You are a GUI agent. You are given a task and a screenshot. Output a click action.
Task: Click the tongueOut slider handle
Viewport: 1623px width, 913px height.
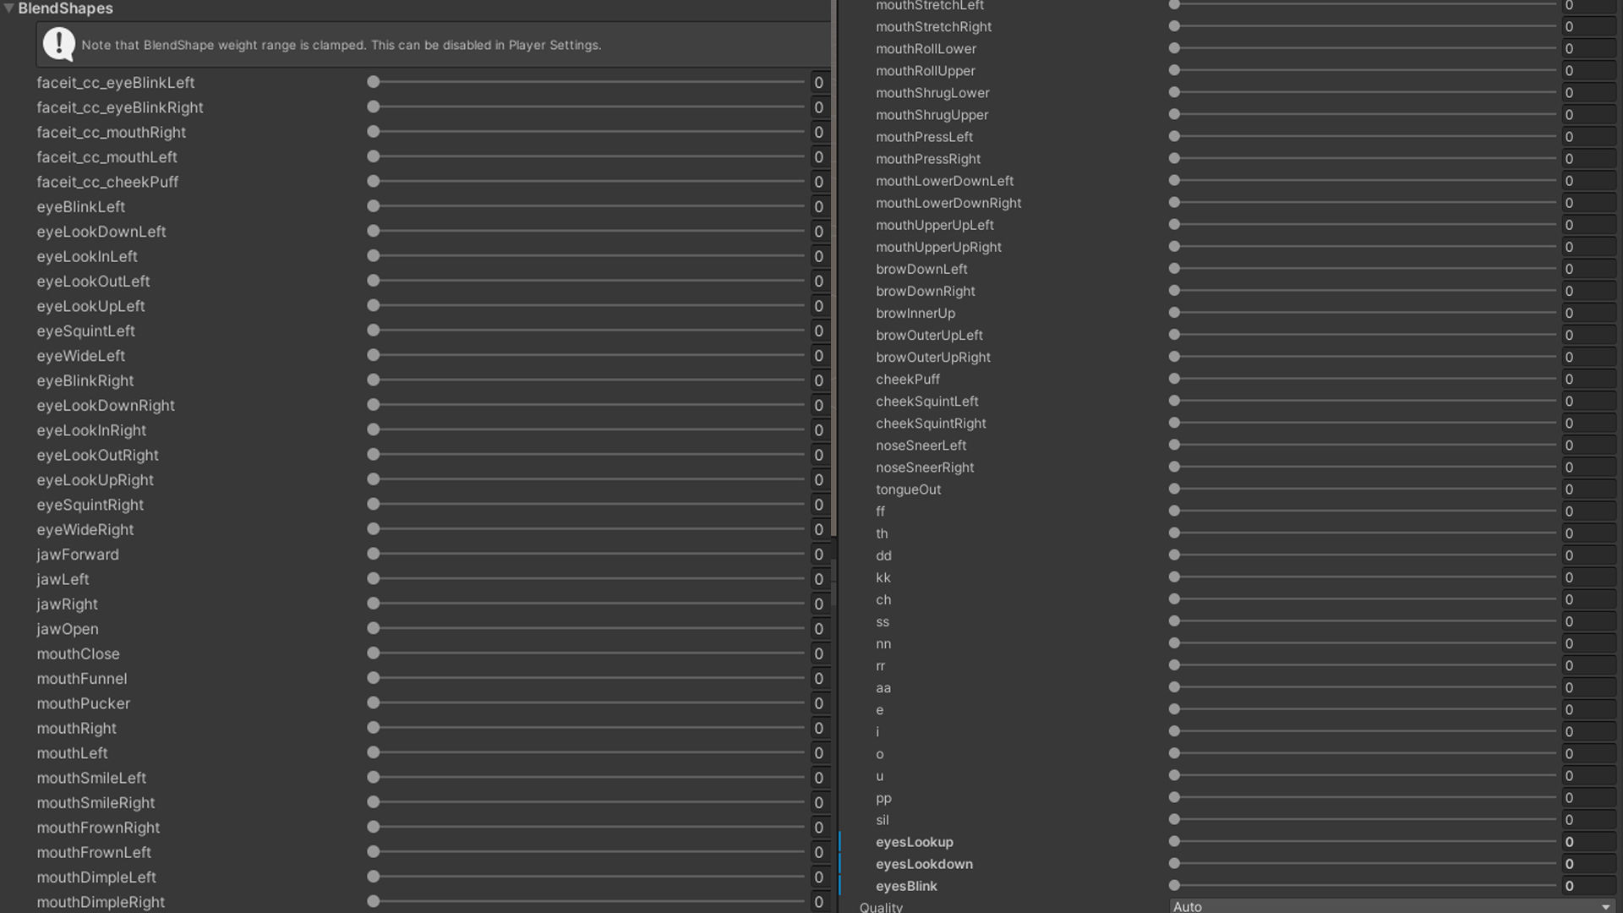coord(1174,489)
